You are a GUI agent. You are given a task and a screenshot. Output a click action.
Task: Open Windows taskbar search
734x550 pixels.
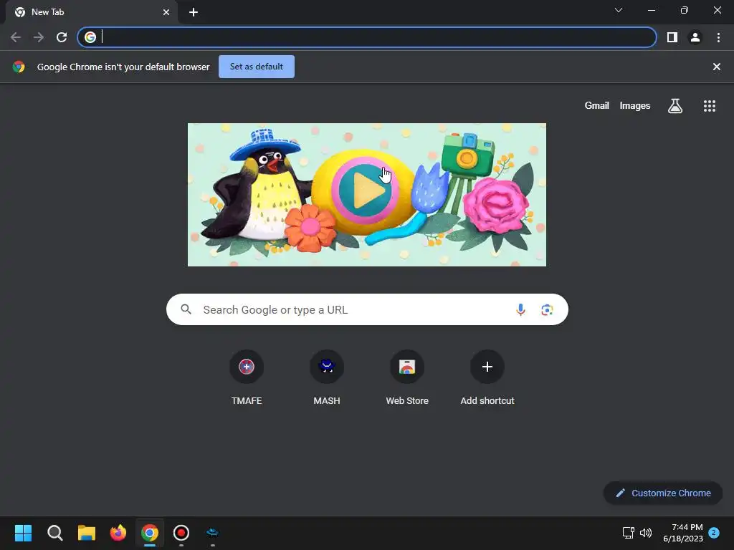(54, 533)
